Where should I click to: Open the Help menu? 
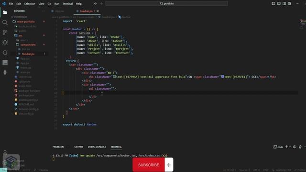tap(78, 4)
